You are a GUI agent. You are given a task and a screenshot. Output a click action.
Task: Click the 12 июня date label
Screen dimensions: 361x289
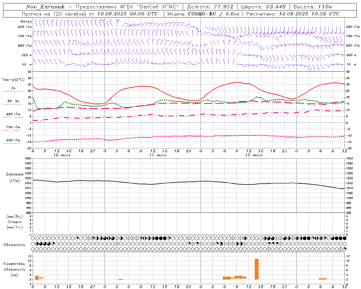[254, 155]
